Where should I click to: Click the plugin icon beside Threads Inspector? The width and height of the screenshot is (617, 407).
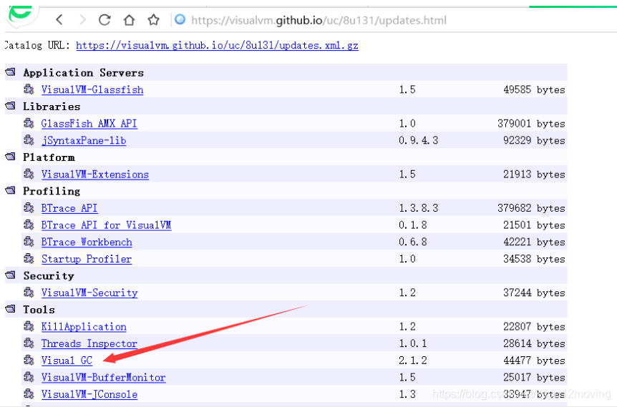(29, 343)
